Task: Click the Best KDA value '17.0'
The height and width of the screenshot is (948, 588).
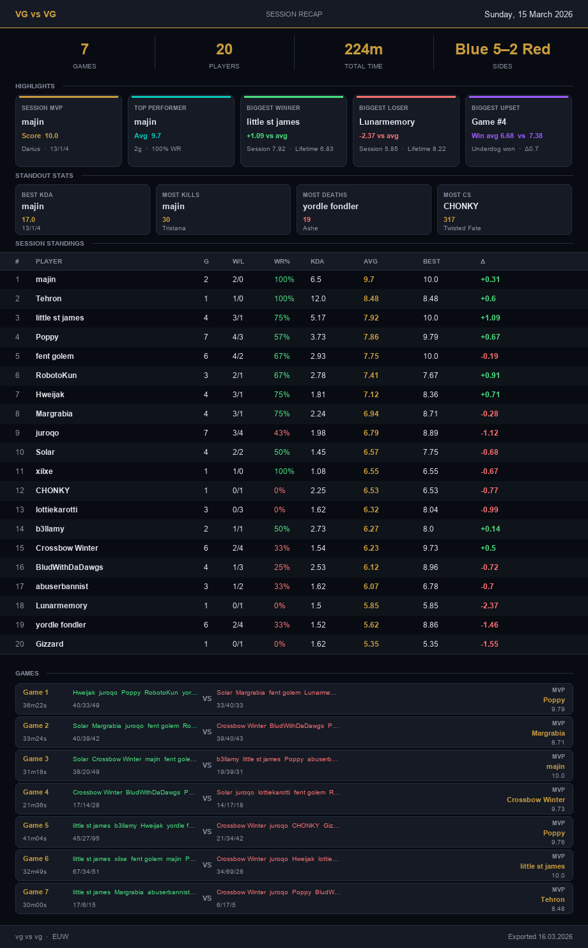Action: [x=28, y=219]
